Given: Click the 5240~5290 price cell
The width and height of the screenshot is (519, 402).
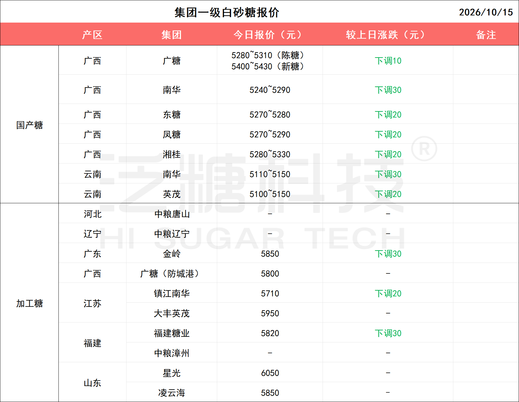Looking at the screenshot, I should point(270,90).
